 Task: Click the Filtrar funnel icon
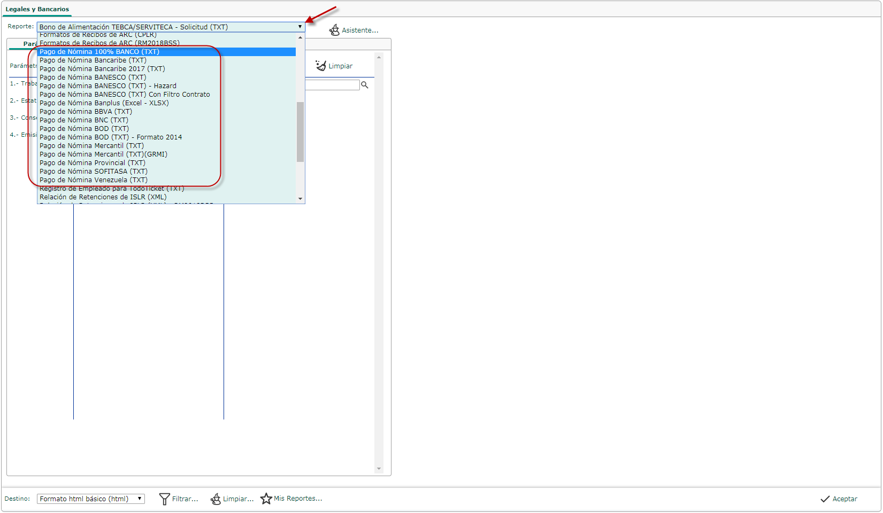tap(165, 499)
